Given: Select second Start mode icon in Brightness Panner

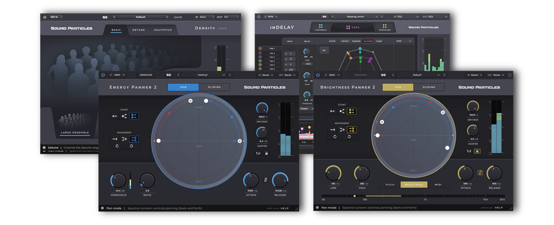Looking at the screenshot, I should coord(342,111).
